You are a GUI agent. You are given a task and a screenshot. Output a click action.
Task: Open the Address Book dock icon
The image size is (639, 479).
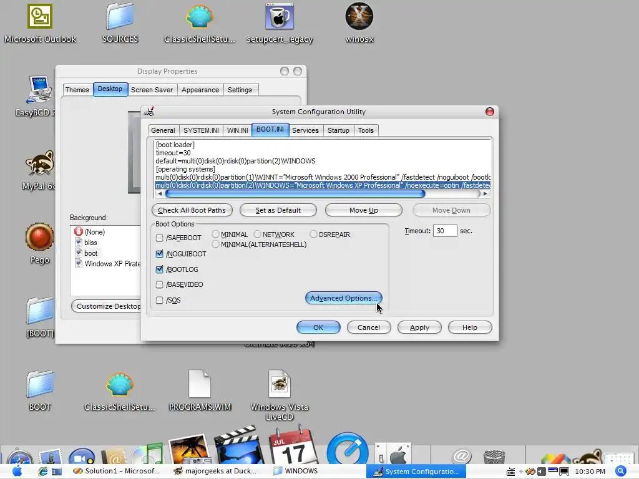point(115,456)
